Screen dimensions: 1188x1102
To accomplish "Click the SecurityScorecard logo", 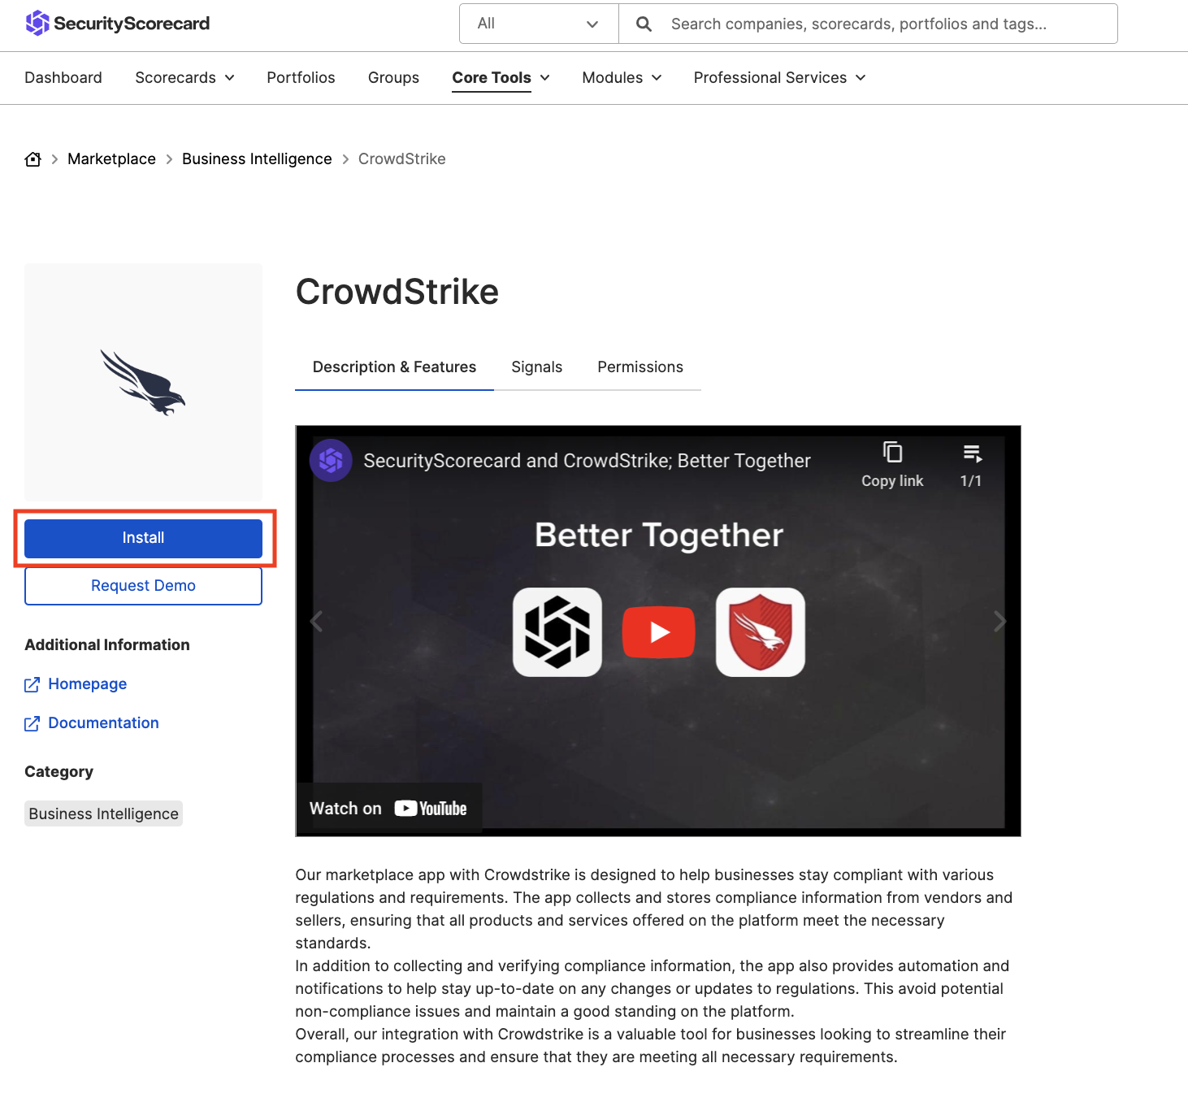I will [117, 24].
